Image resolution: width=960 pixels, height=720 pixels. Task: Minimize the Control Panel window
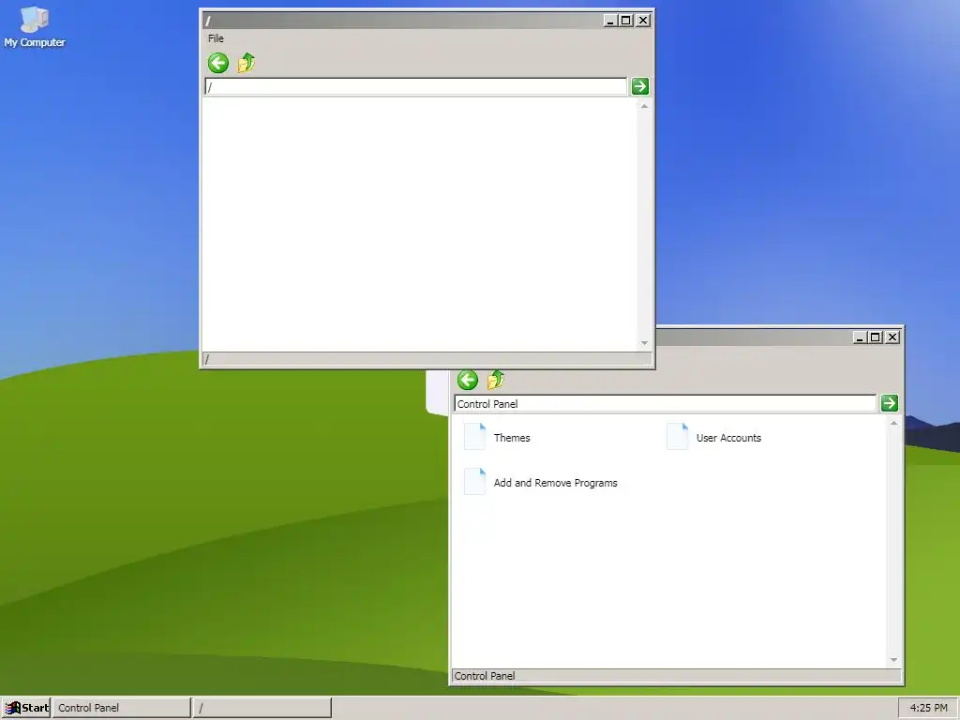[860, 337]
